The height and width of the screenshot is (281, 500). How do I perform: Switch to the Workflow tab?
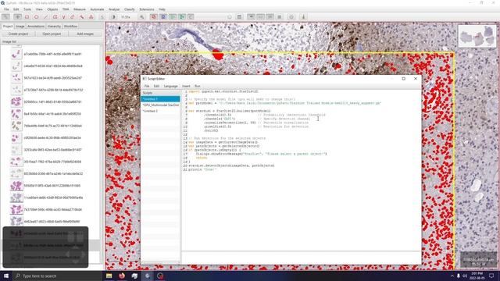(70, 26)
